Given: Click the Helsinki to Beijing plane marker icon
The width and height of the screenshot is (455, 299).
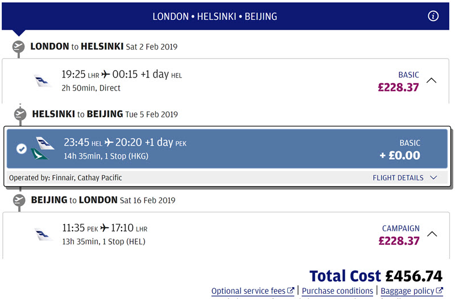Looking at the screenshot, I should (x=20, y=114).
